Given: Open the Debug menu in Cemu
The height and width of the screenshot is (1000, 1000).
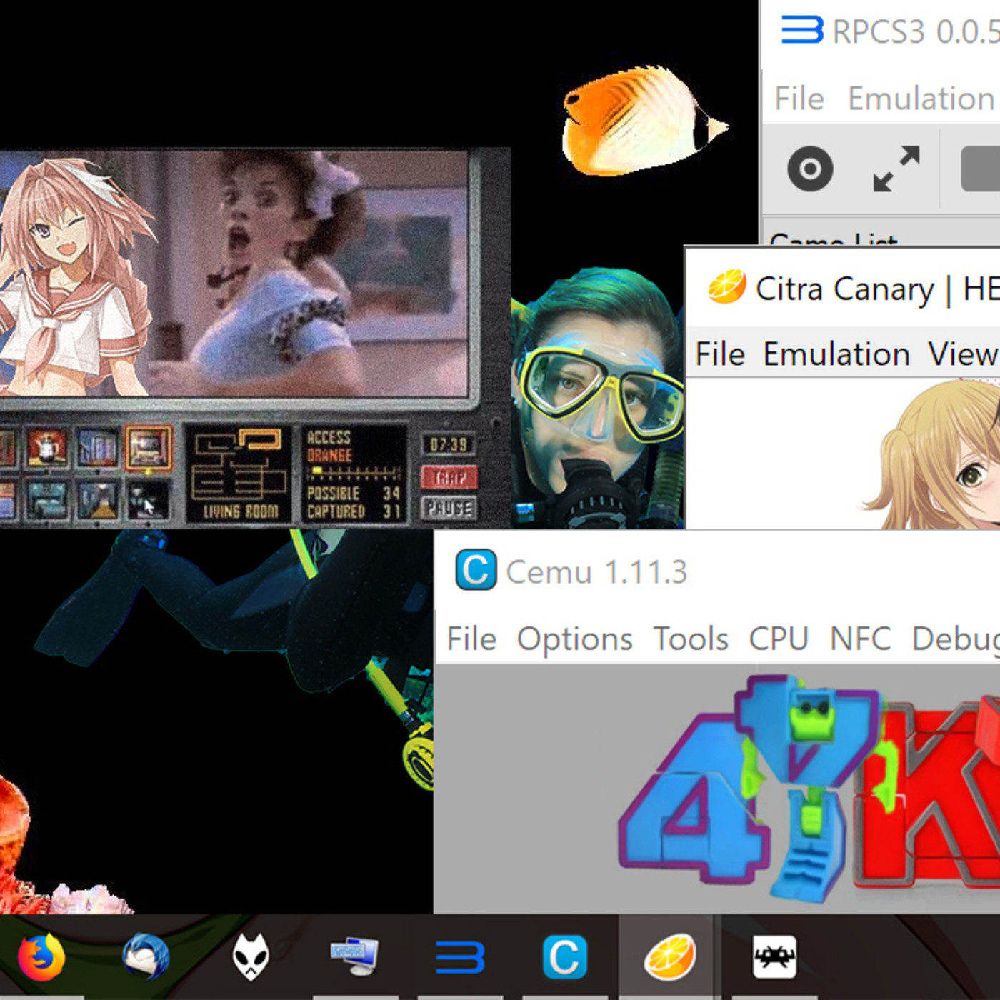Looking at the screenshot, I should coord(956,639).
